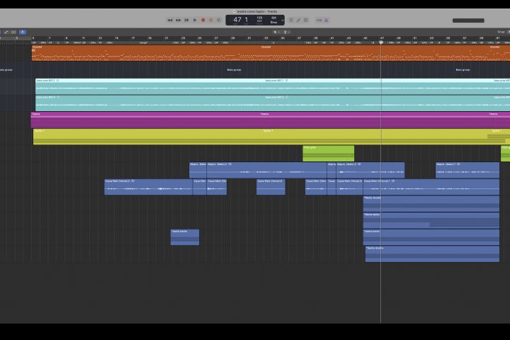Adjust the master volume slider

coord(468,21)
